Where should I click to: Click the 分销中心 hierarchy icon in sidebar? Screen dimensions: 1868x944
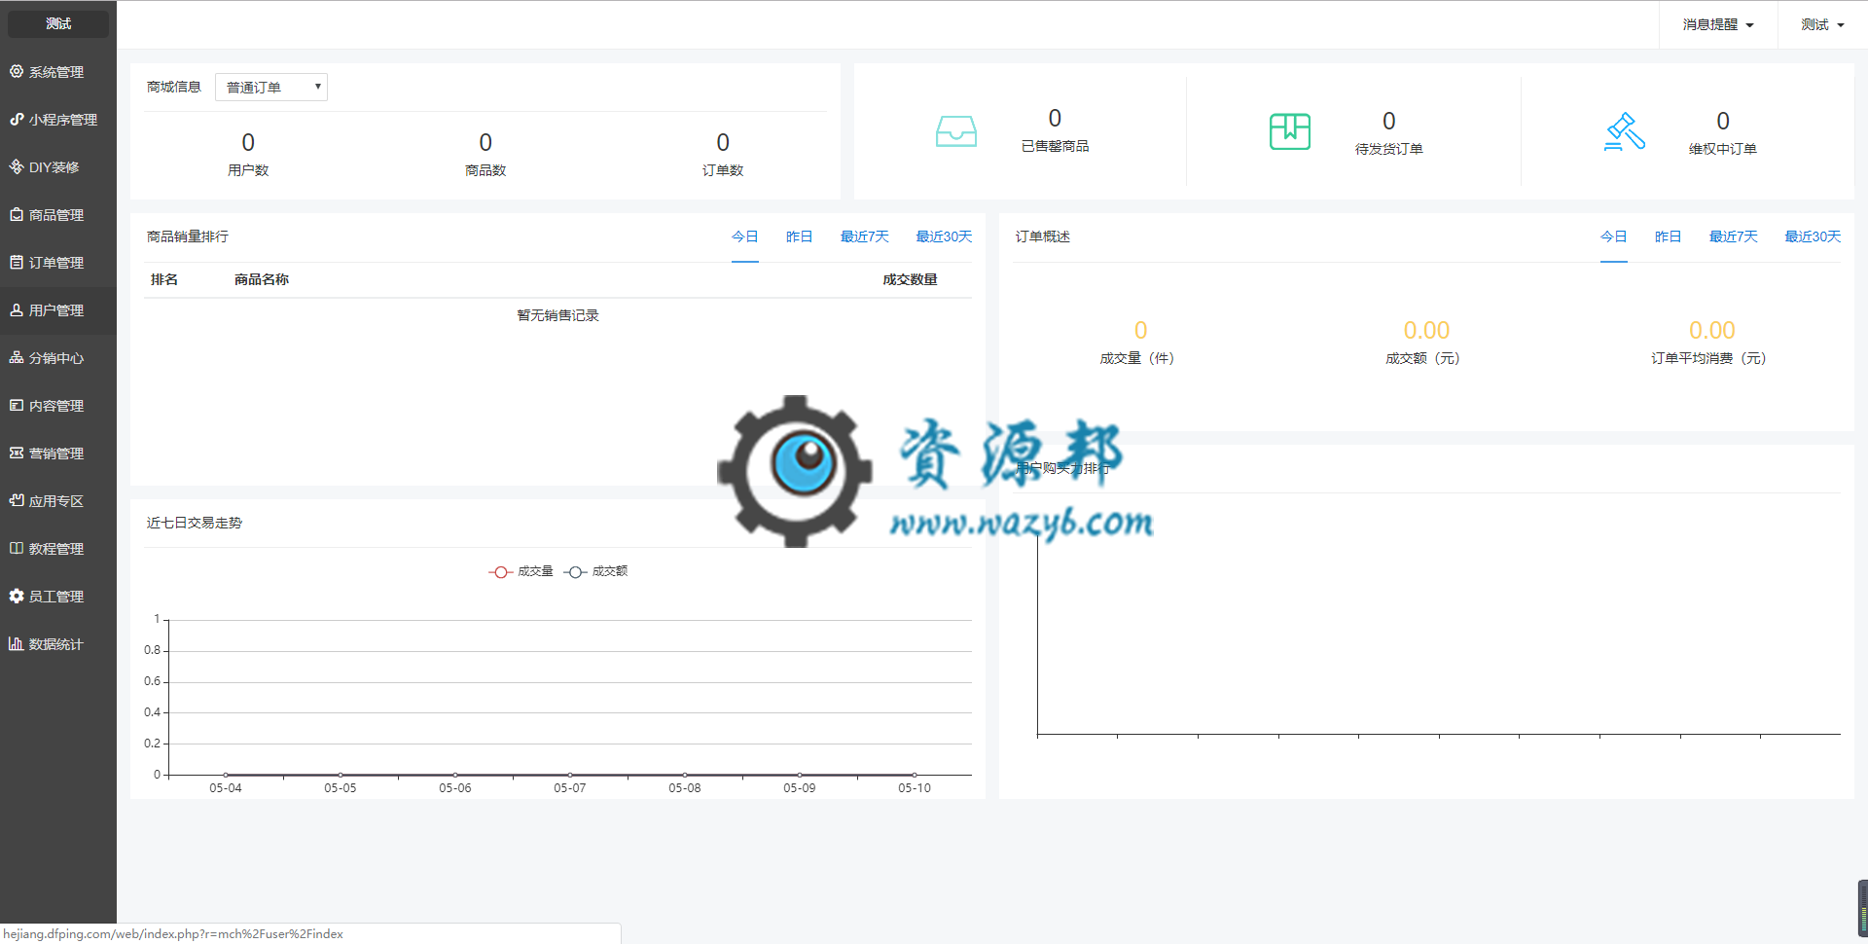(x=17, y=357)
